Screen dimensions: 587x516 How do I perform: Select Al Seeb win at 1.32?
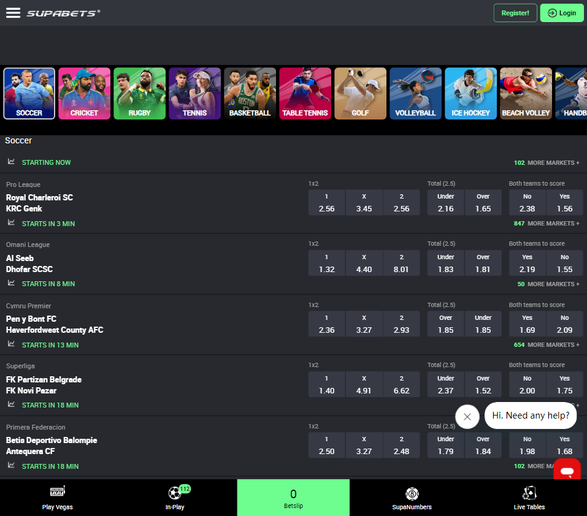(326, 264)
